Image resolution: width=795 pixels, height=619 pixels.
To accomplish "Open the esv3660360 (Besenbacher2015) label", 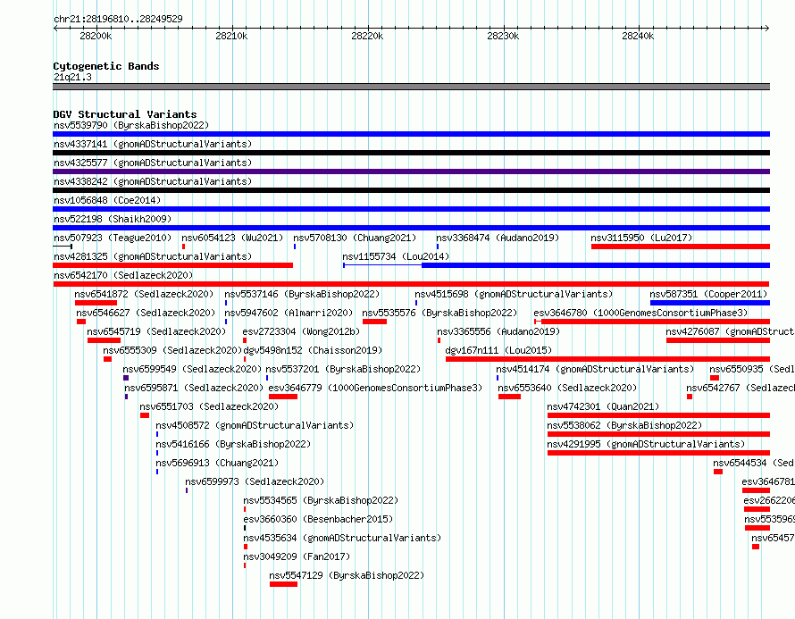I will tap(318, 519).
